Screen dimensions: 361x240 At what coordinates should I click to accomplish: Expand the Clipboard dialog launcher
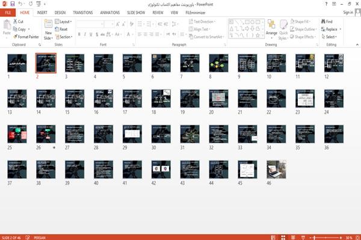[x=40, y=45]
